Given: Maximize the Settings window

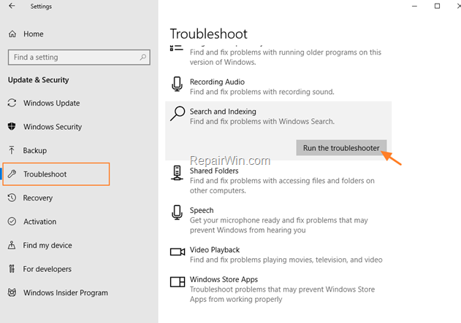Looking at the screenshot, I should (437, 6).
